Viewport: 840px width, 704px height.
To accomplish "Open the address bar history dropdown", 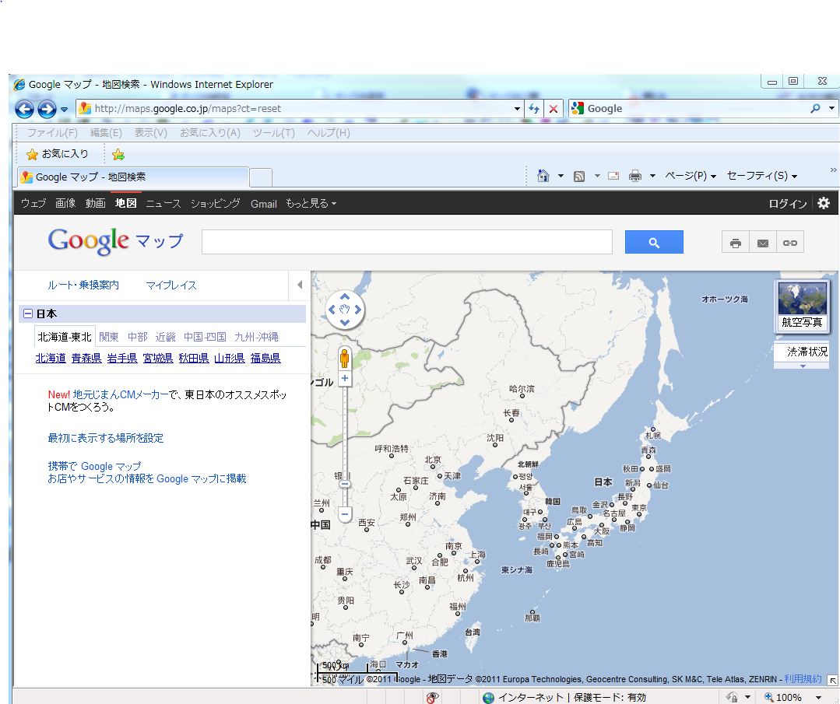I will coord(517,109).
